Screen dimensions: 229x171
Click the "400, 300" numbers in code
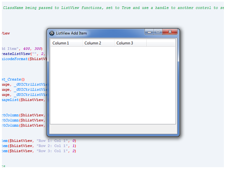[x=33, y=49]
